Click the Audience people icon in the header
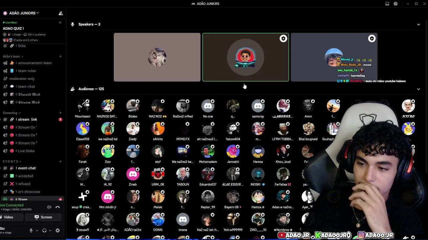Viewport: 428px width, 240px height. pos(73,89)
